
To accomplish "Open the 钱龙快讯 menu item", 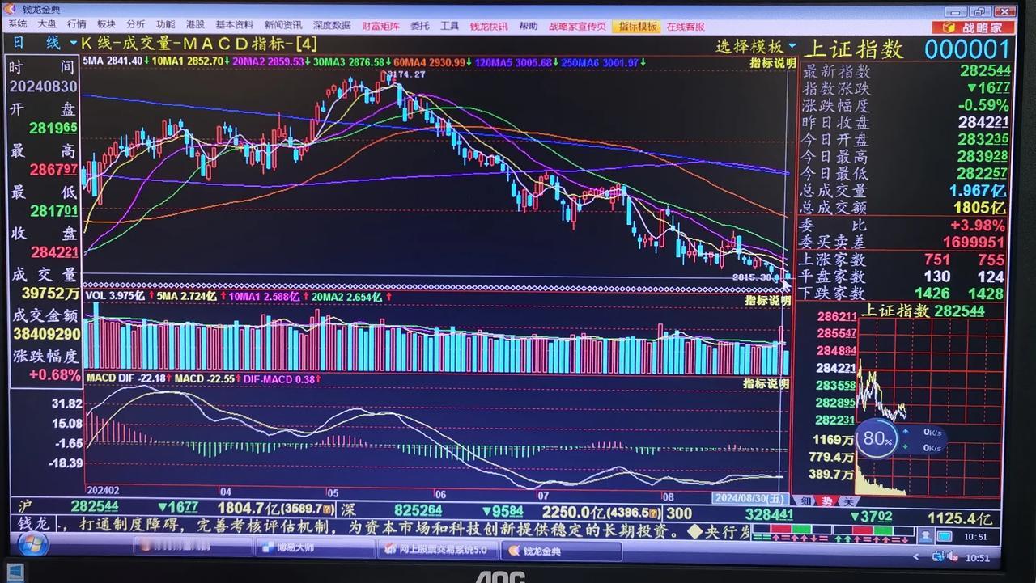I will [x=489, y=26].
